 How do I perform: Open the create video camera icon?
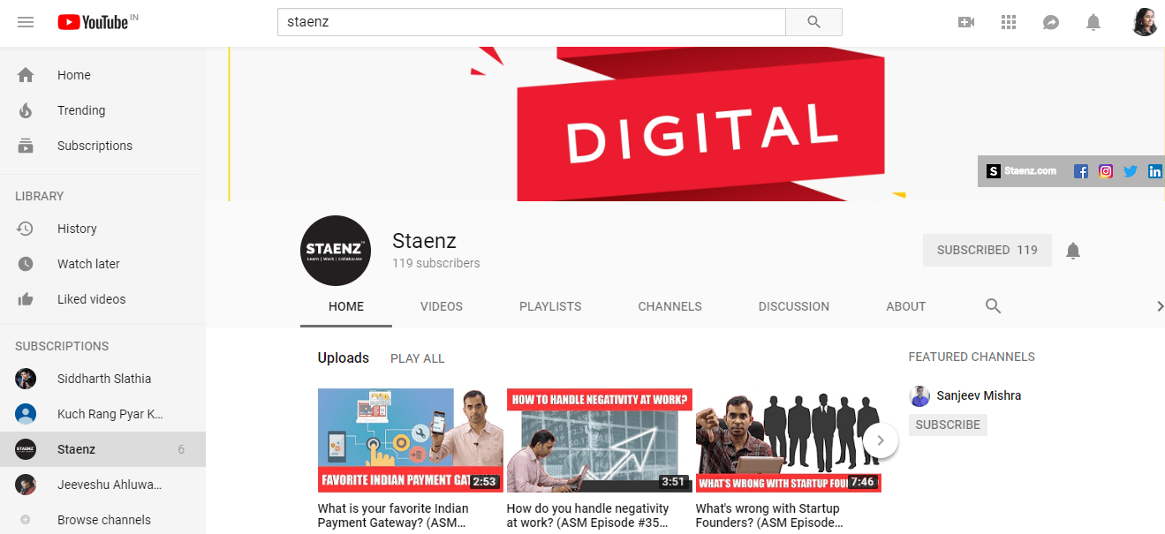pyautogui.click(x=966, y=22)
